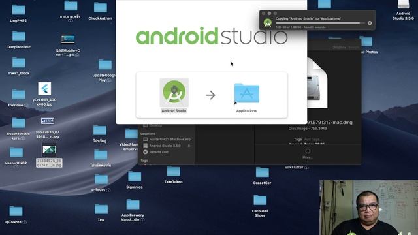Open the Applications folder shortcut in installer
The height and width of the screenshot is (235, 418).
pos(247,93)
